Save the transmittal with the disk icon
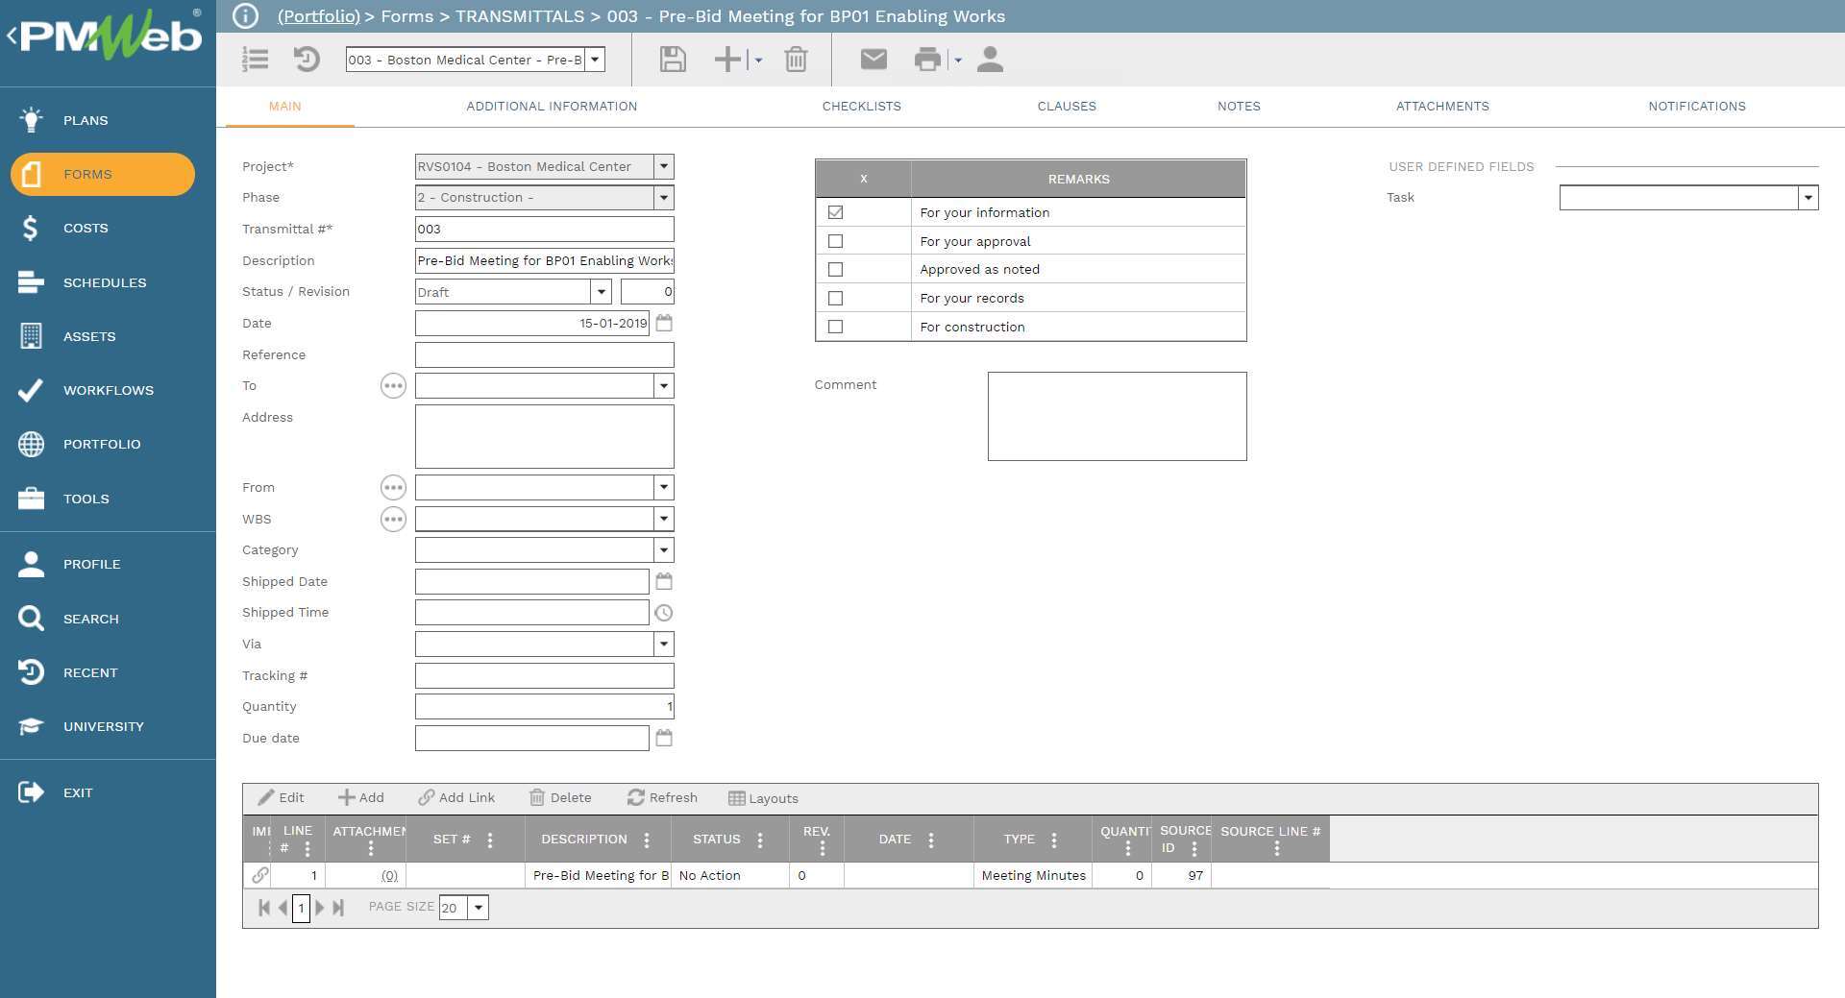 click(x=673, y=60)
